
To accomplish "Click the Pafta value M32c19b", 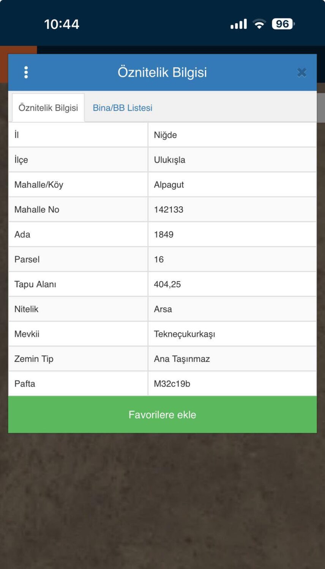I will pos(172,384).
